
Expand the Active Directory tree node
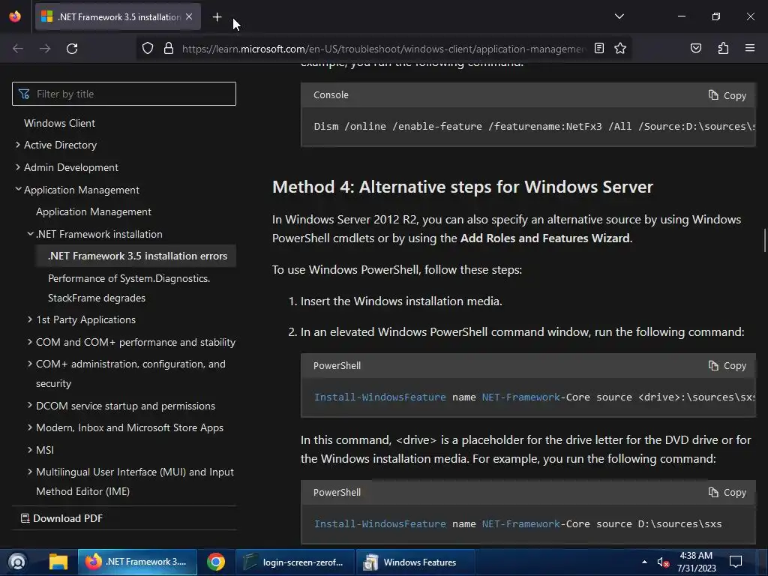click(x=18, y=145)
